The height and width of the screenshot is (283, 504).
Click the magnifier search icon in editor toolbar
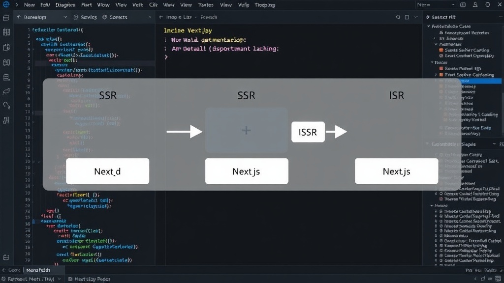point(398,17)
